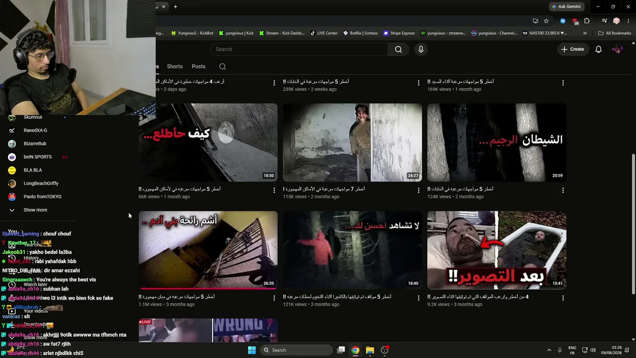Click the Windows taskbar Search box
Screen dimensions: 636x358
(297, 350)
